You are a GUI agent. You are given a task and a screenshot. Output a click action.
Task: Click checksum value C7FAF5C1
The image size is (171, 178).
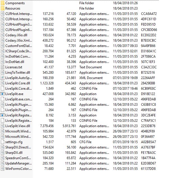coord(148,121)
